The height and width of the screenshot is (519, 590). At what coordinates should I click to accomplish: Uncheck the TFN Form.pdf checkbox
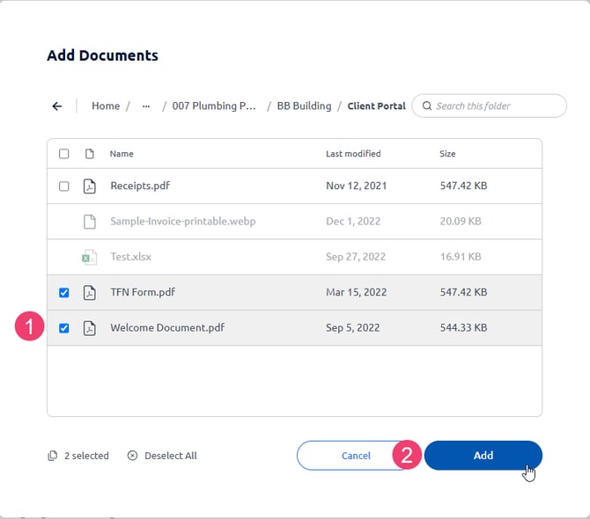pyautogui.click(x=63, y=292)
